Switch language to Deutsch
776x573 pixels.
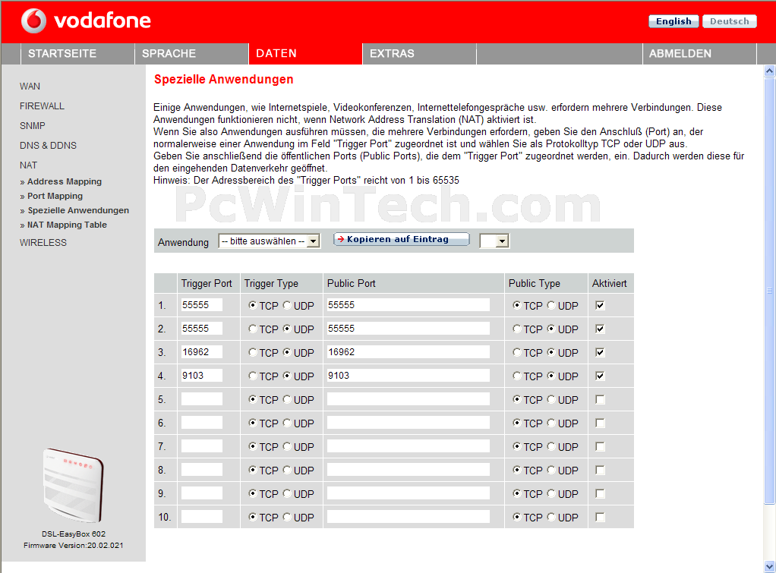730,21
